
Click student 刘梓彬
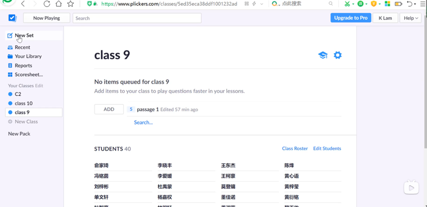click(x=101, y=187)
